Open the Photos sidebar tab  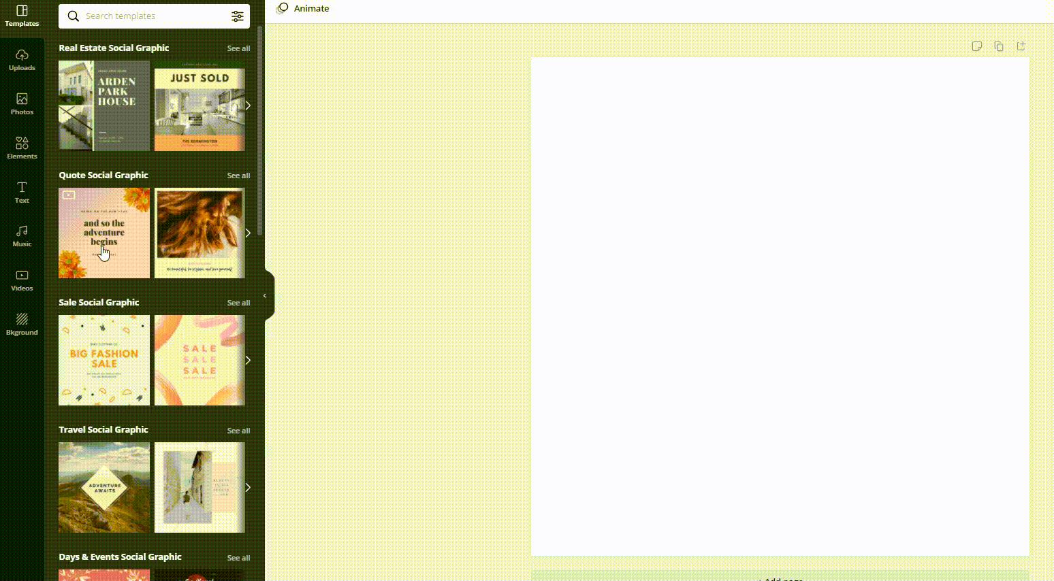point(22,104)
